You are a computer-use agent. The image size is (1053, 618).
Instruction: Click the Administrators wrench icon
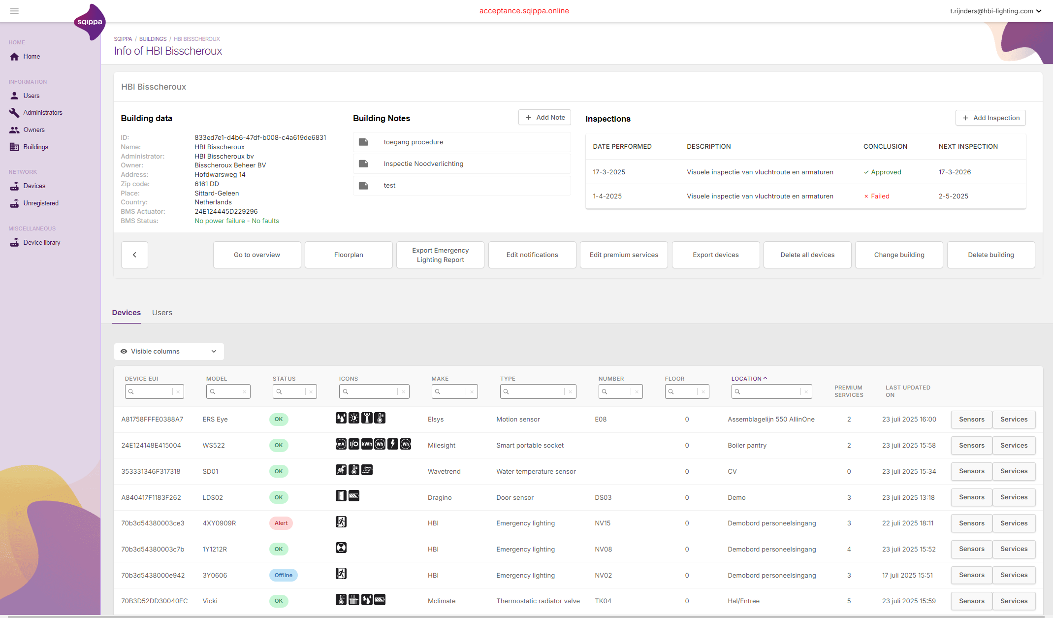14,112
